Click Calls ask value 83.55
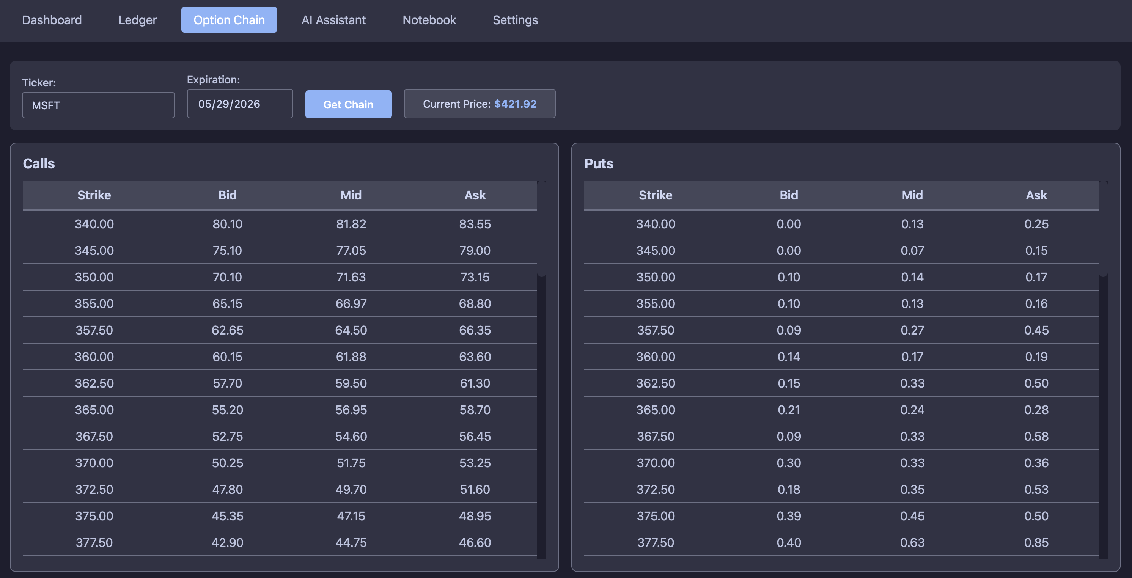The image size is (1132, 578). click(475, 224)
